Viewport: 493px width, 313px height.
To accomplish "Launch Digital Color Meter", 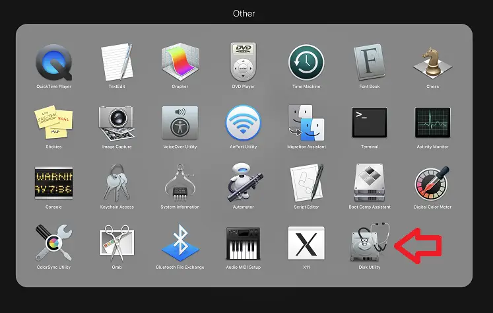I will [433, 184].
